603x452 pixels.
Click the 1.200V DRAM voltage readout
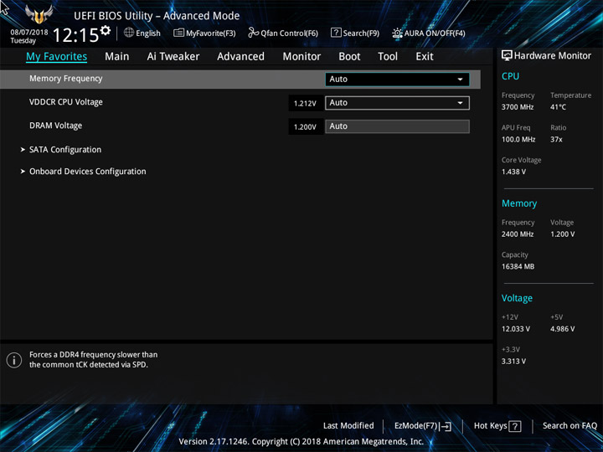305,127
